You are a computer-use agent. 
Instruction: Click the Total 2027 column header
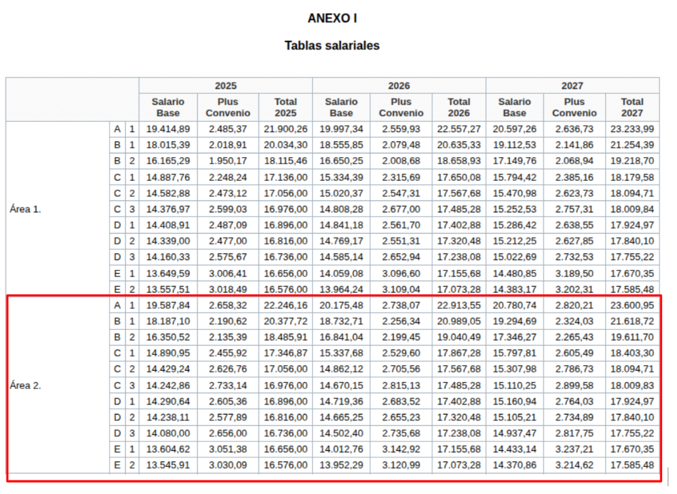point(632,107)
